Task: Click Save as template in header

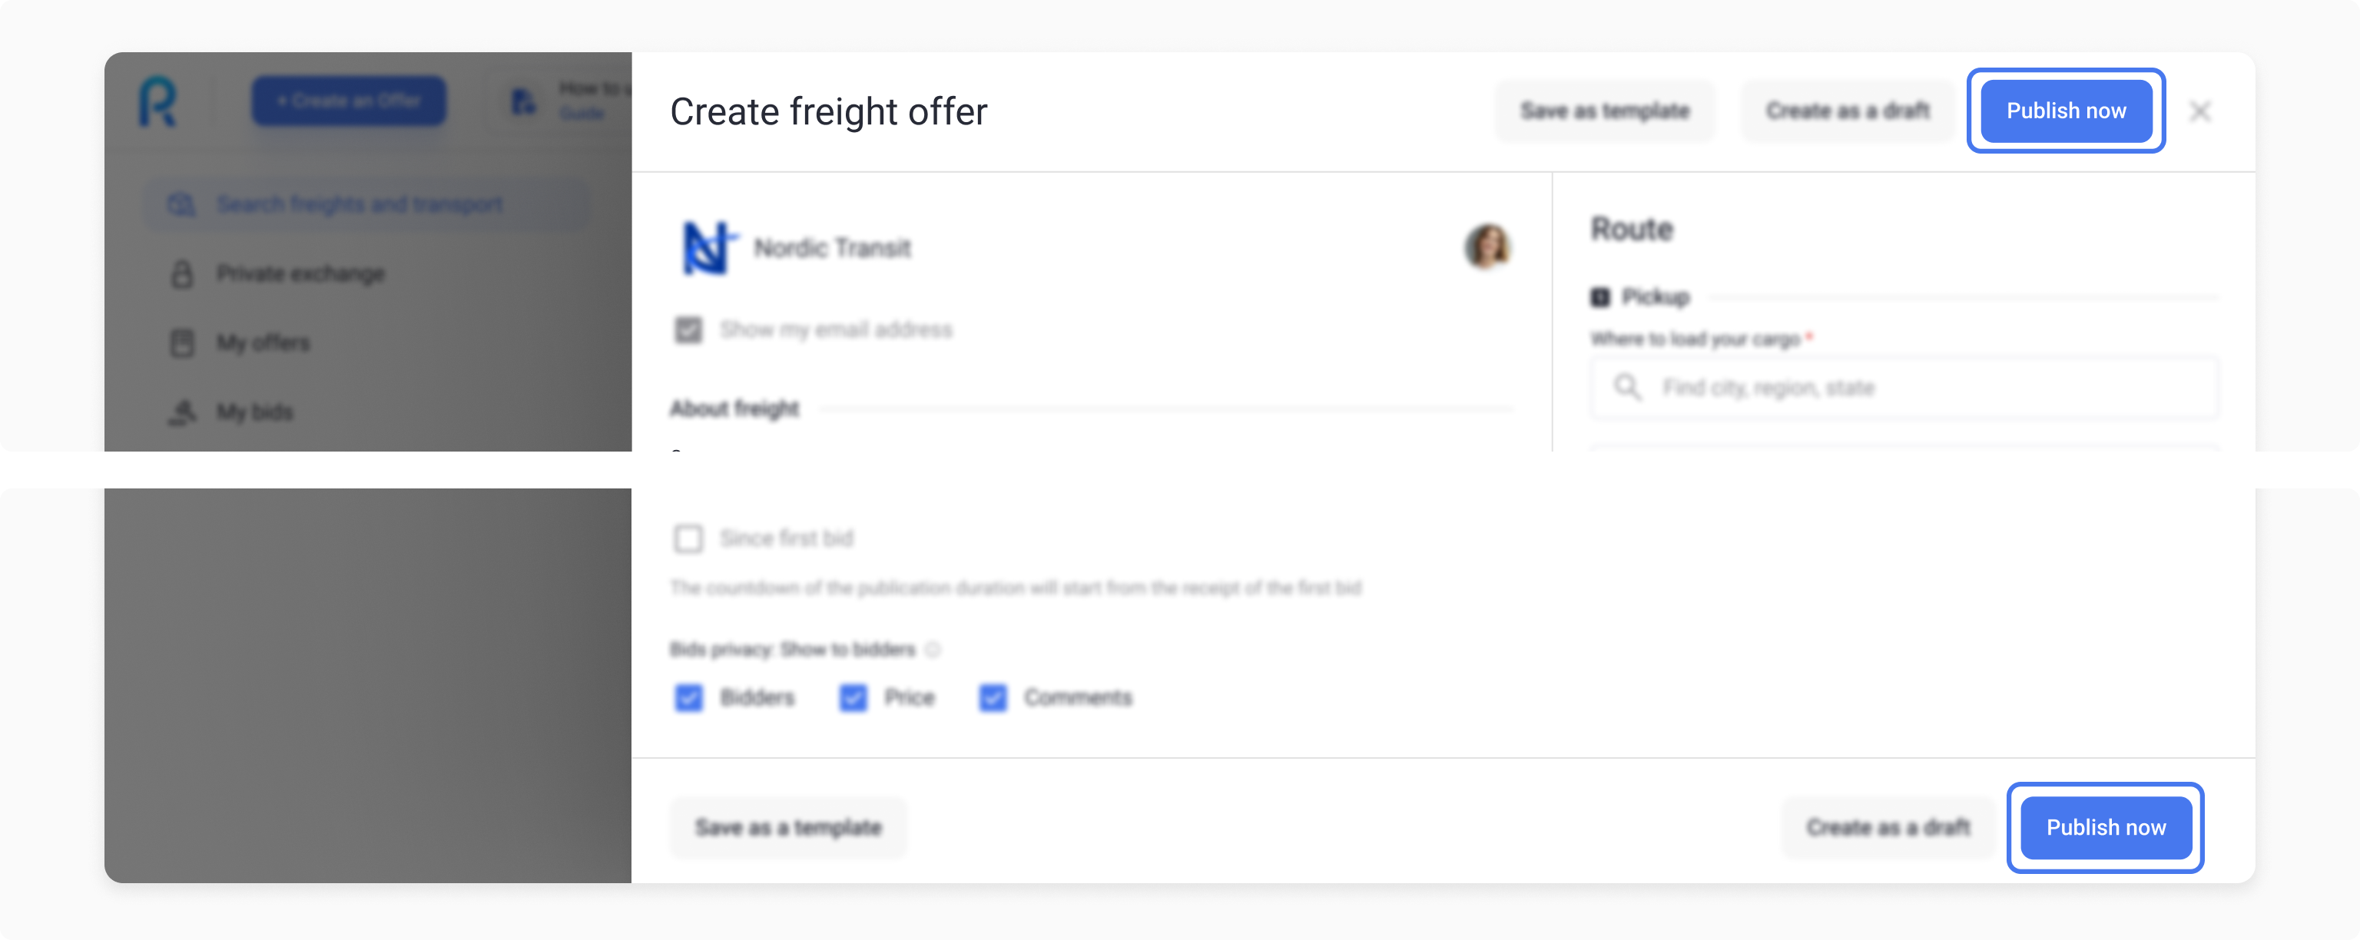Action: point(1604,111)
